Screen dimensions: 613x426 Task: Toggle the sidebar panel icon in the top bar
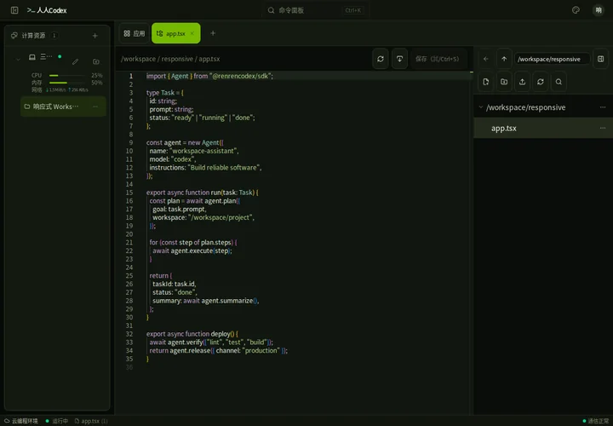[x=14, y=10]
